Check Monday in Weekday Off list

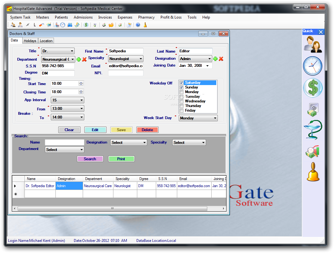(182, 92)
